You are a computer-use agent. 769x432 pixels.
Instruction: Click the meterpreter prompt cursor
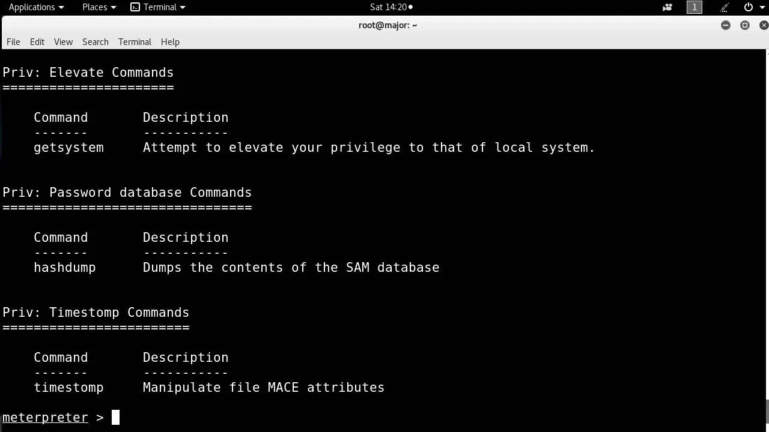(x=115, y=417)
